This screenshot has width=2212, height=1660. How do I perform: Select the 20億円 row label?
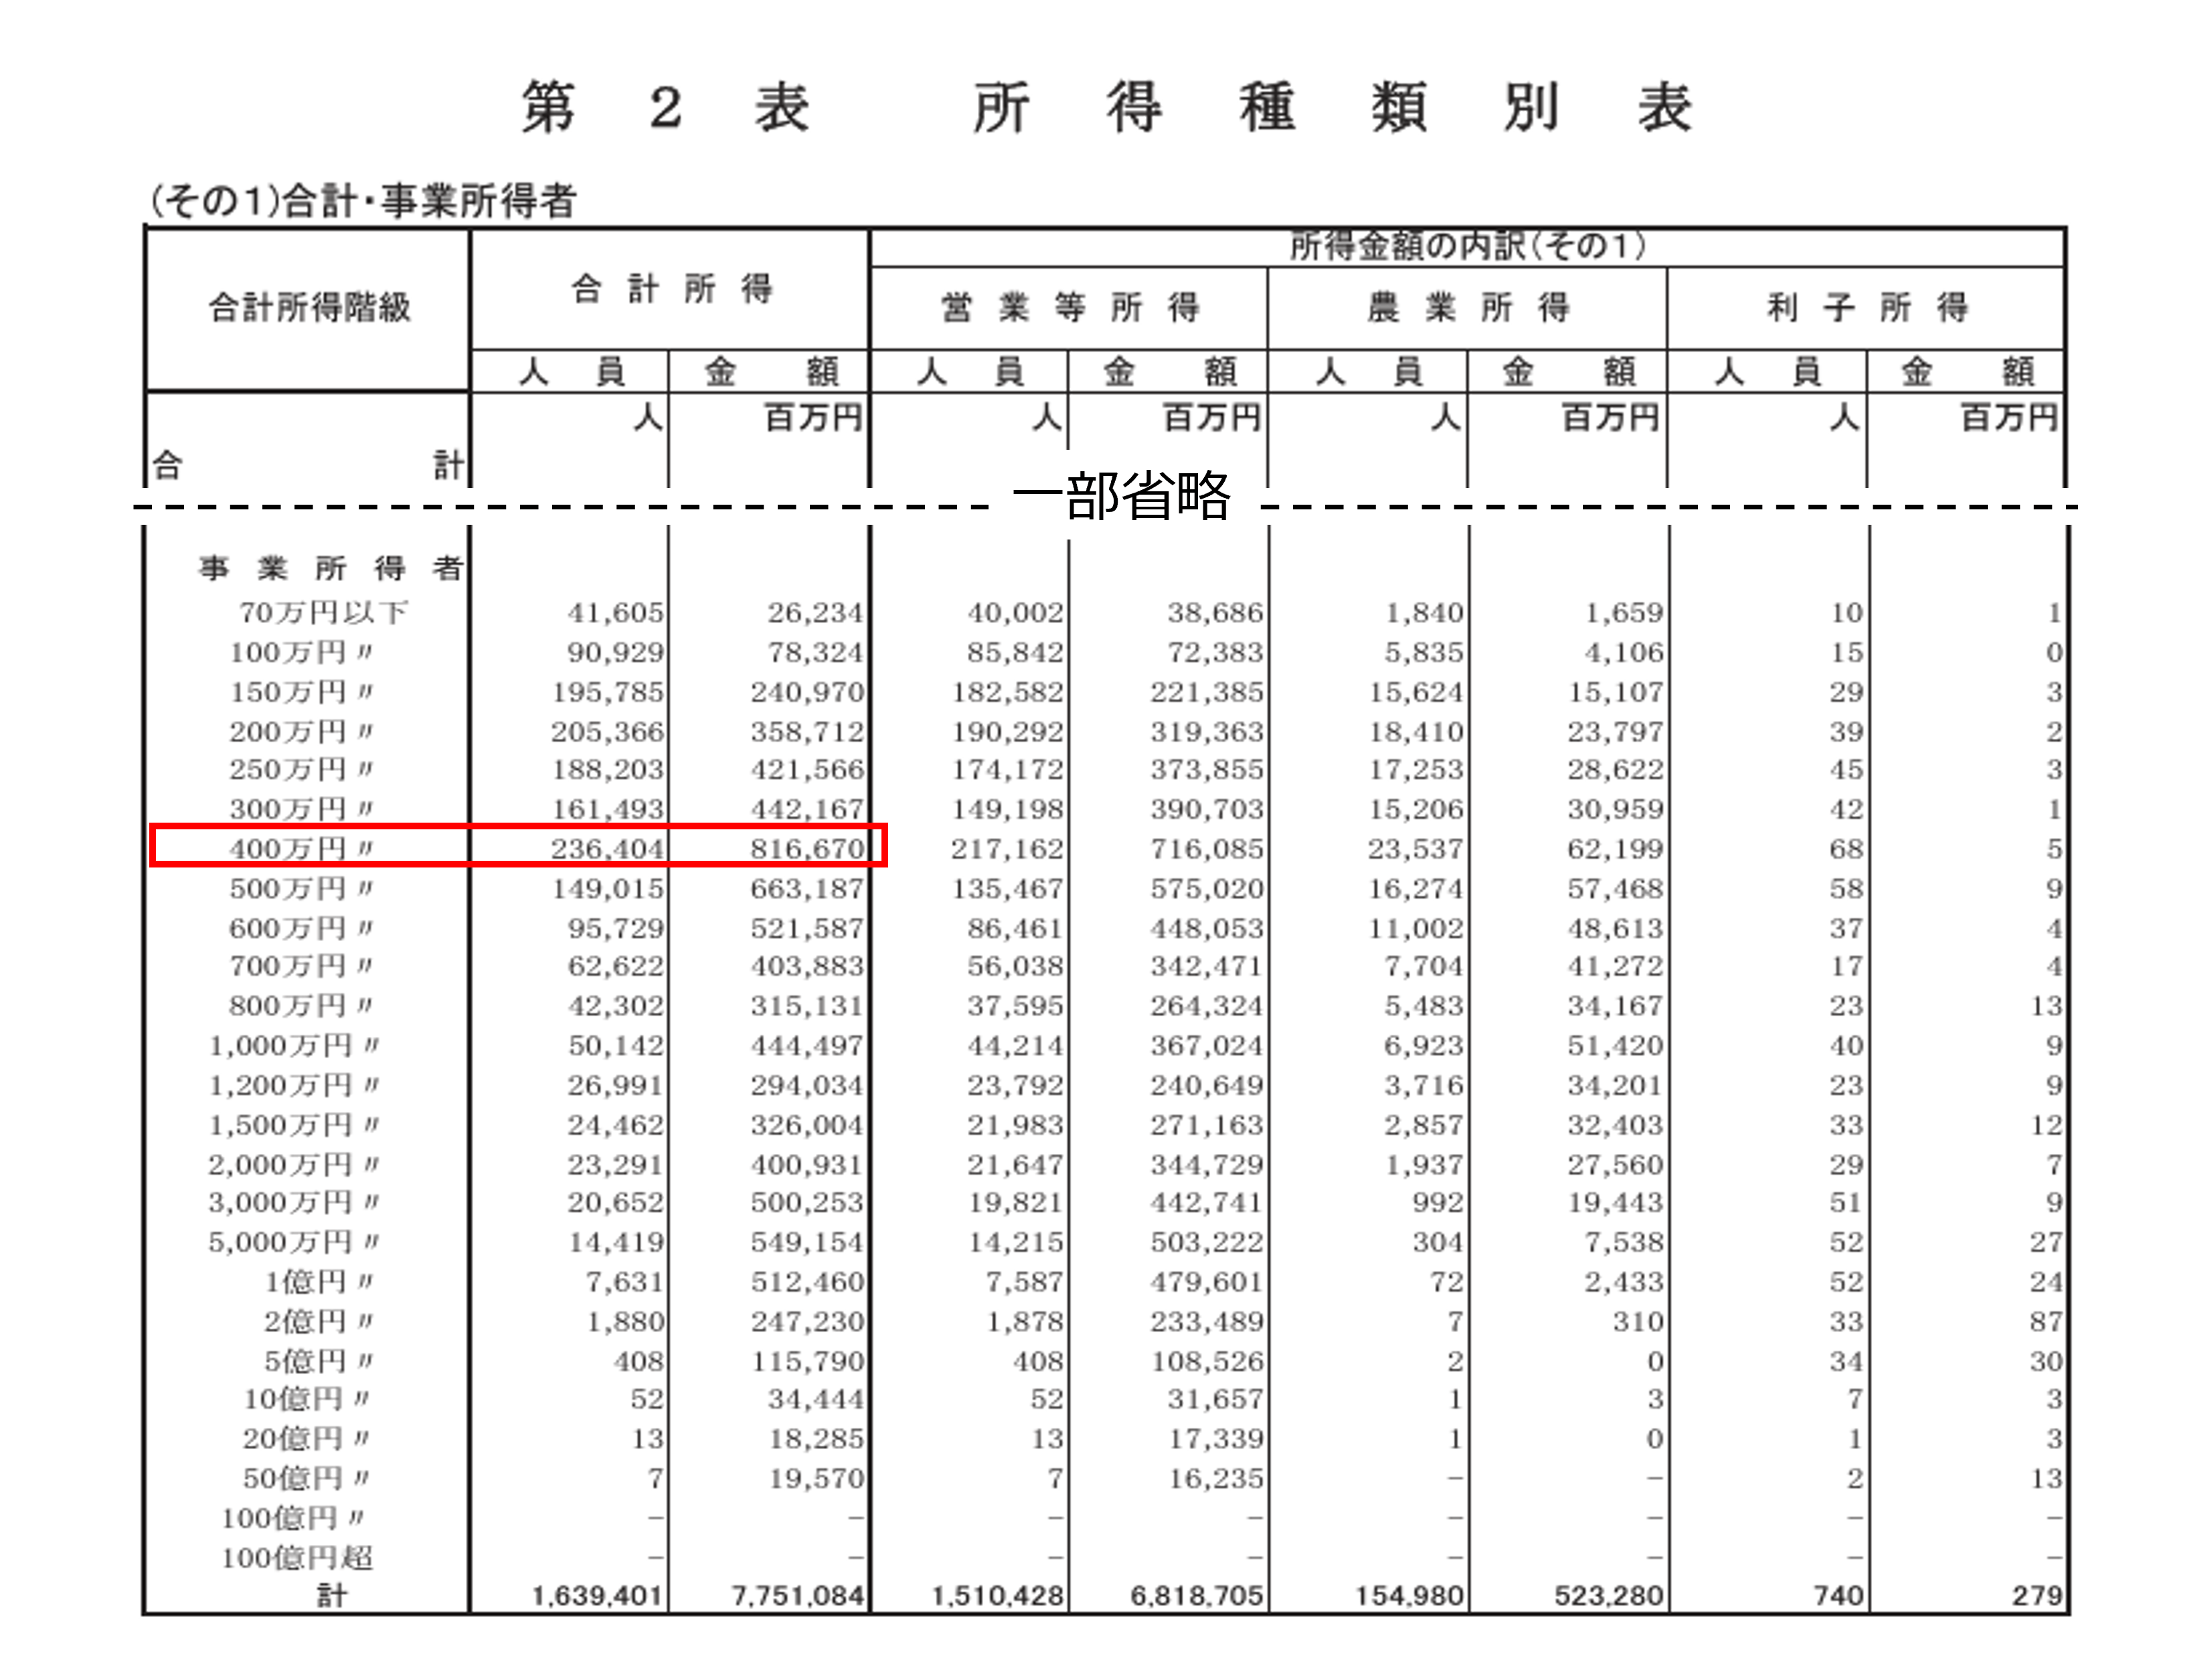pyautogui.click(x=307, y=1440)
